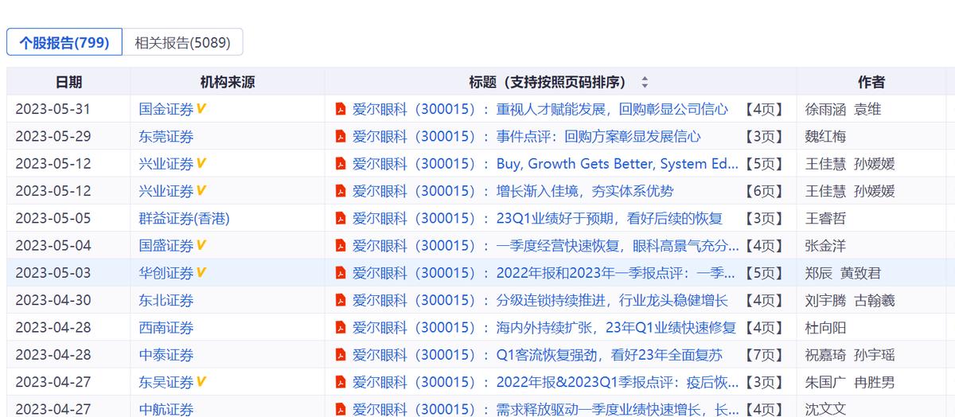Open 华创证券 institution link
This screenshot has height=417, width=955.
tap(166, 273)
